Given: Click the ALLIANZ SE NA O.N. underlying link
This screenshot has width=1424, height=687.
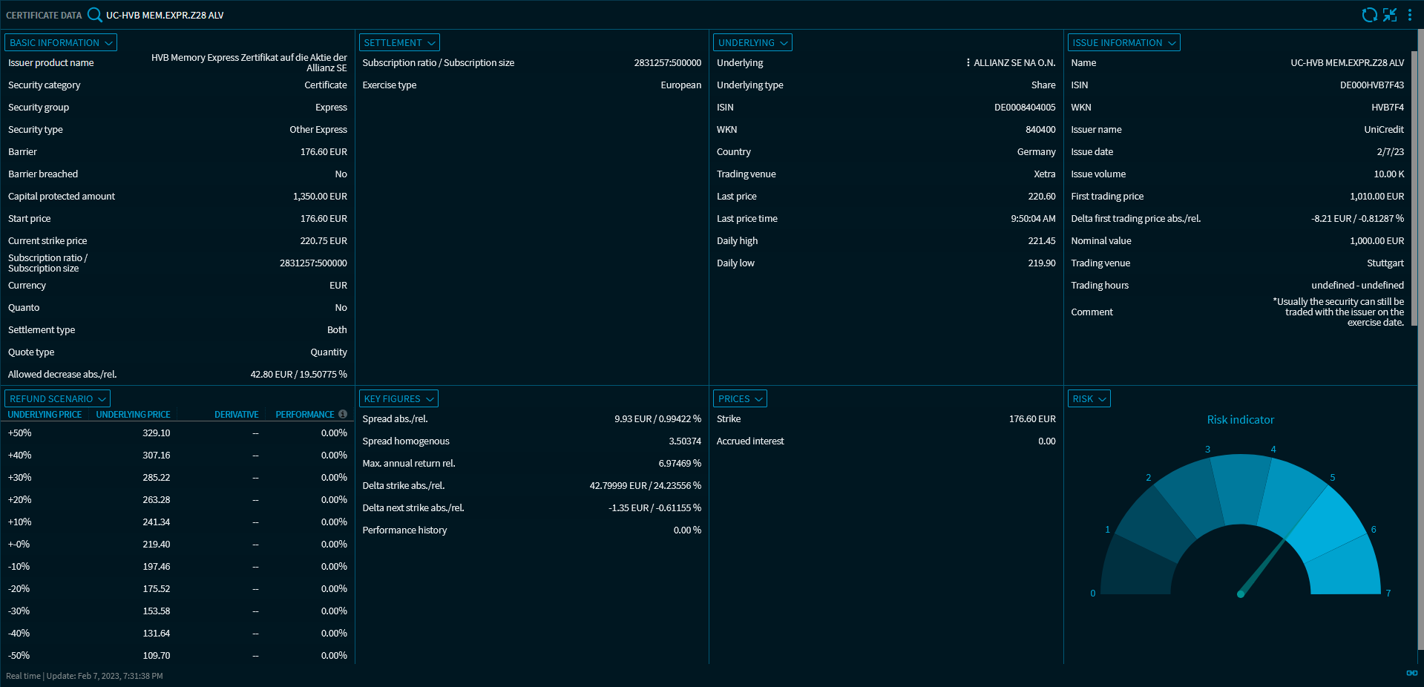Looking at the screenshot, I should click(x=1014, y=63).
